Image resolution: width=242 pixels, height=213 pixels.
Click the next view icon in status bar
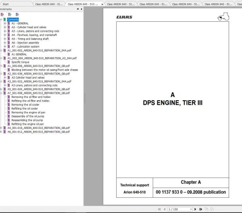tap(212, 209)
